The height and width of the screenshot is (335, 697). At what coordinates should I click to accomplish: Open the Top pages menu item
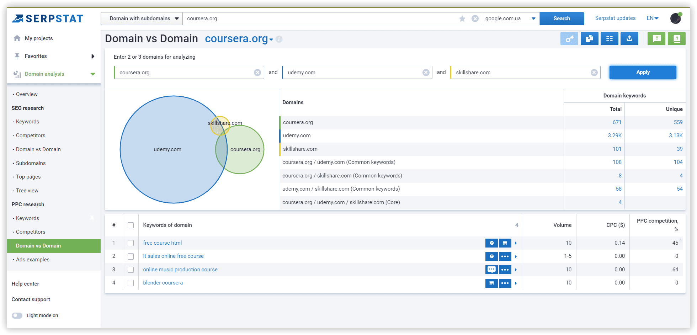tap(28, 177)
